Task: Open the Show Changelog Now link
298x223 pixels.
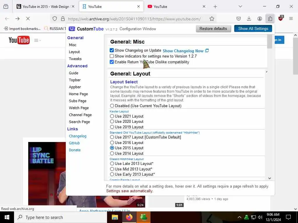Action: click(183, 51)
